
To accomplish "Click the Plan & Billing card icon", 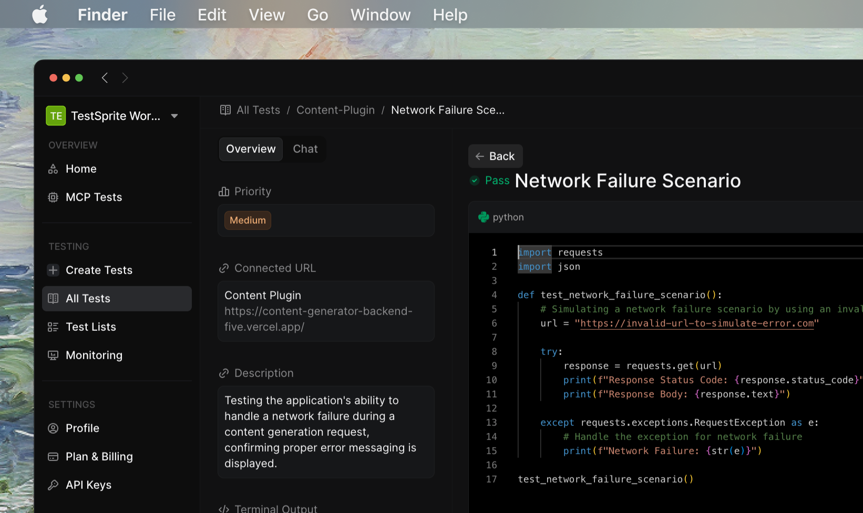I will 53,457.
